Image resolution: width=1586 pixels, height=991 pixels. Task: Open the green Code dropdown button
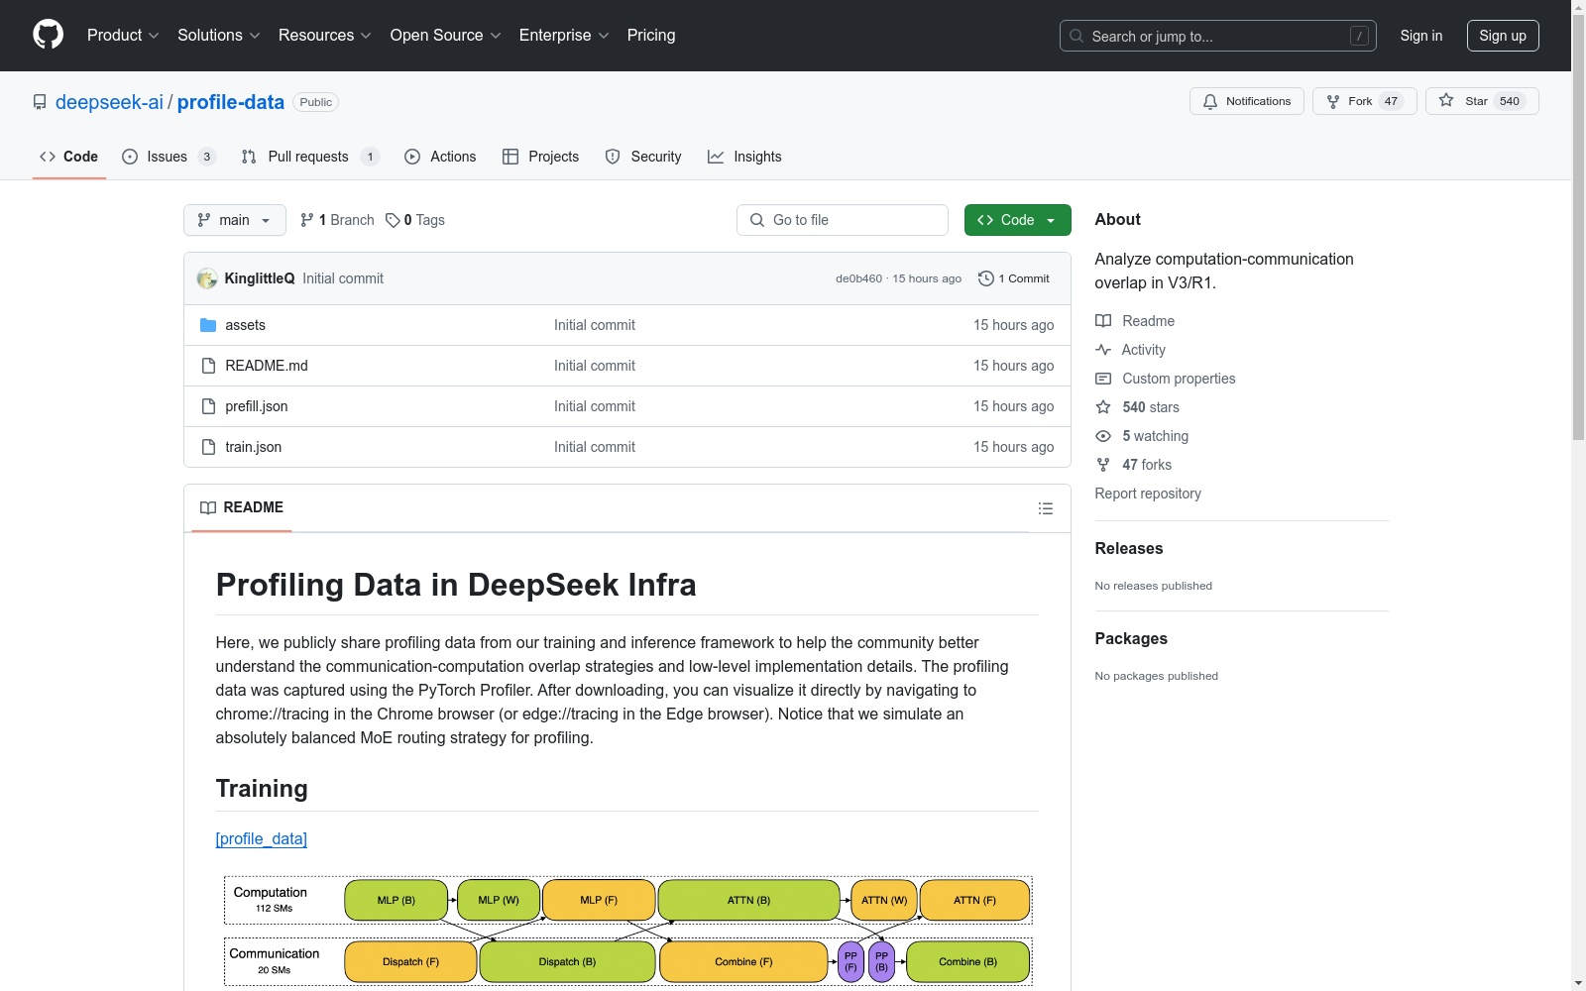click(x=1017, y=220)
